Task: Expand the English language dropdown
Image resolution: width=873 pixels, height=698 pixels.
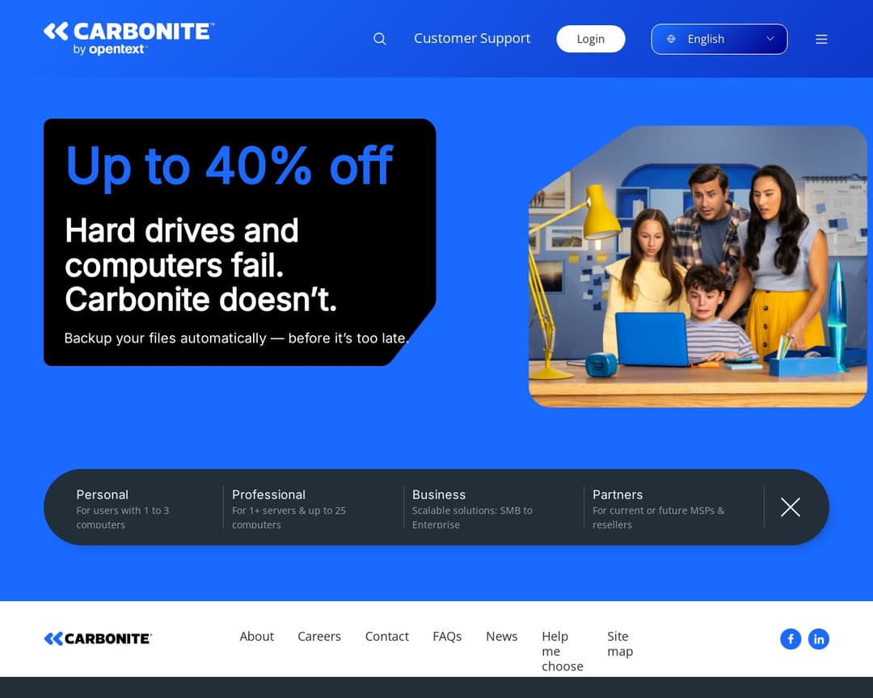Action: (x=719, y=39)
